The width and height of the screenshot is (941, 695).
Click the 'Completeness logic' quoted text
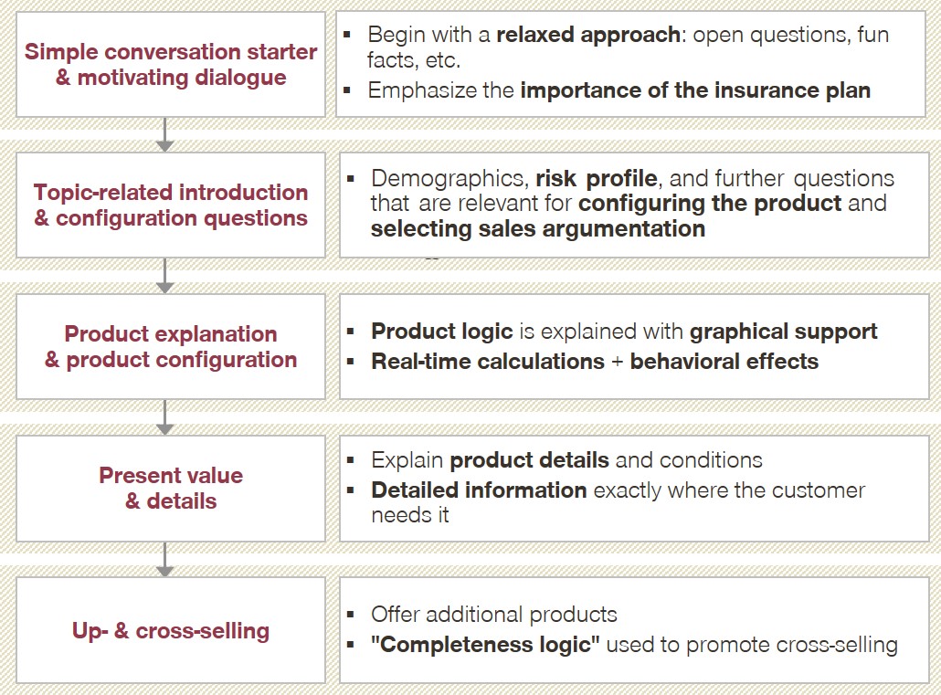485,645
